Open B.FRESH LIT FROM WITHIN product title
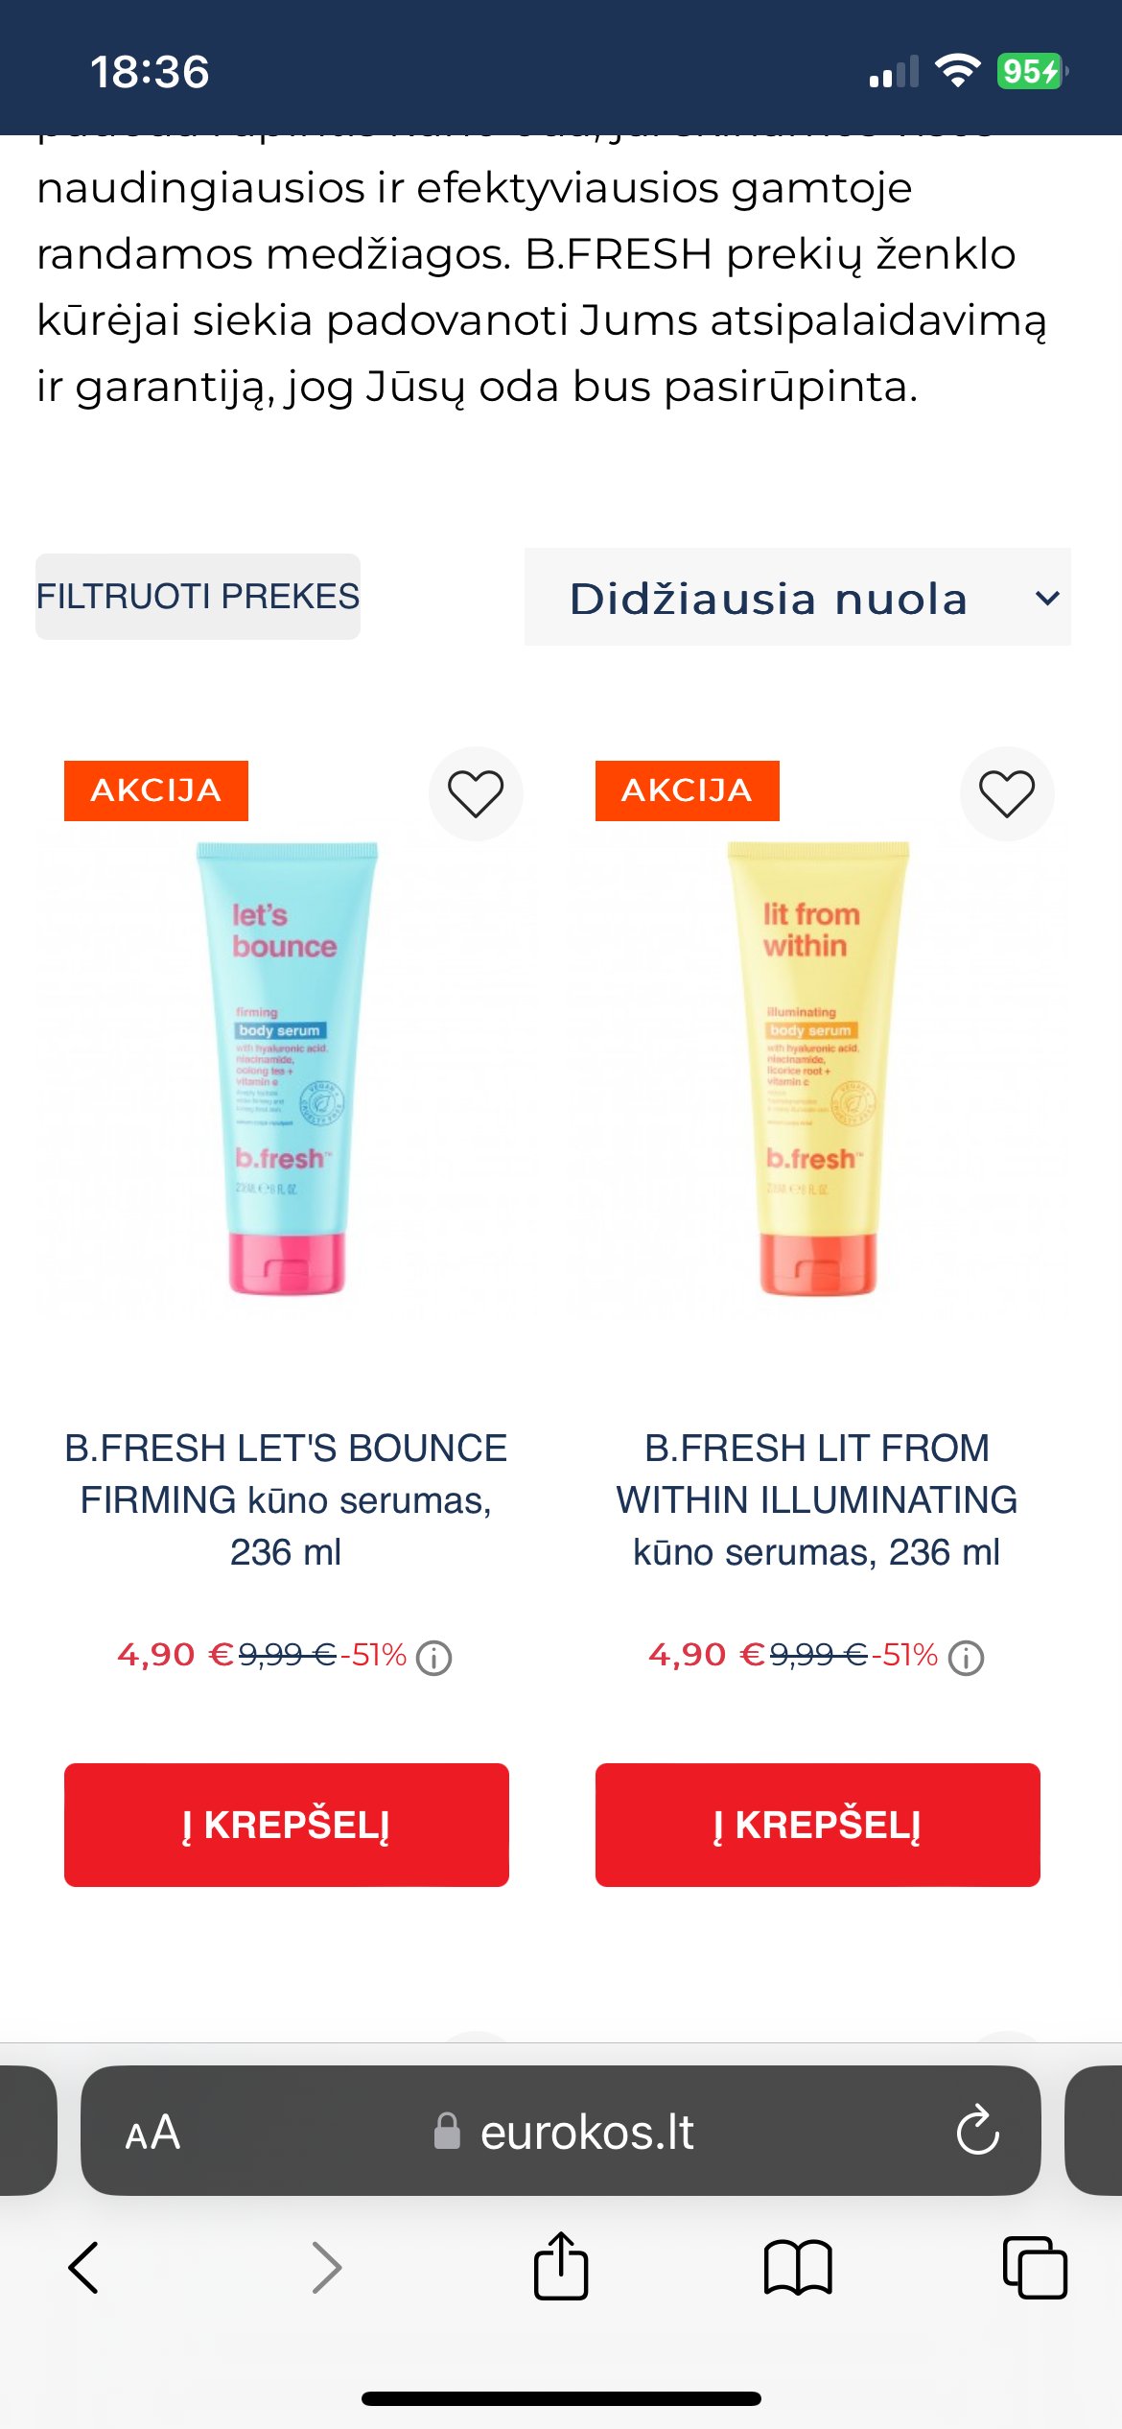Image resolution: width=1122 pixels, height=2429 pixels. [817, 1499]
